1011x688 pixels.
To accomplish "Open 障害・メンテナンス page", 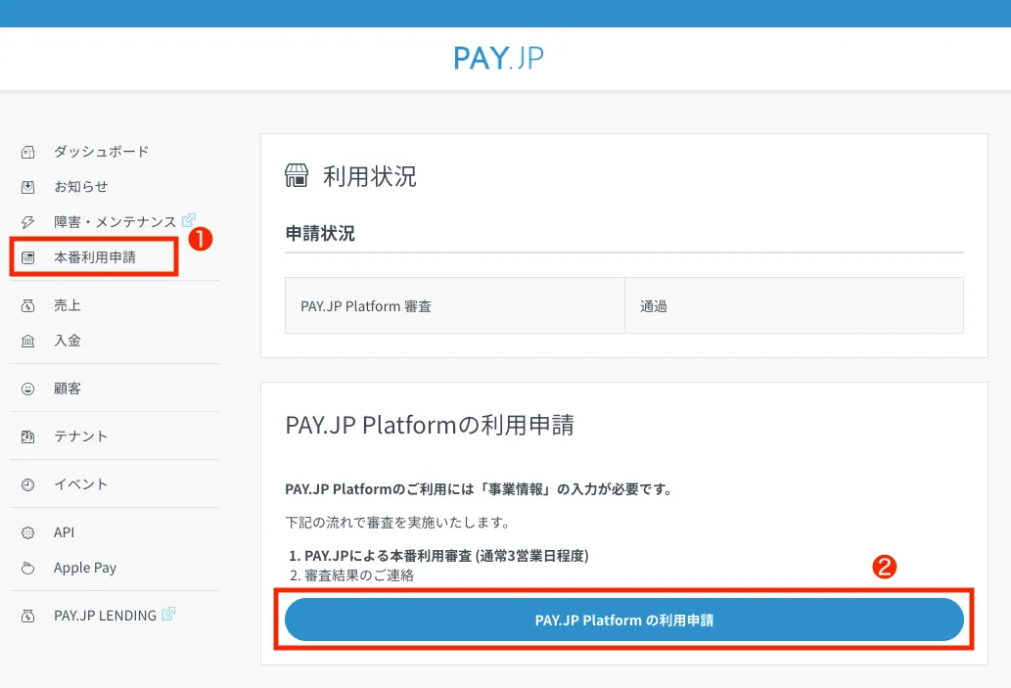I will coord(115,222).
